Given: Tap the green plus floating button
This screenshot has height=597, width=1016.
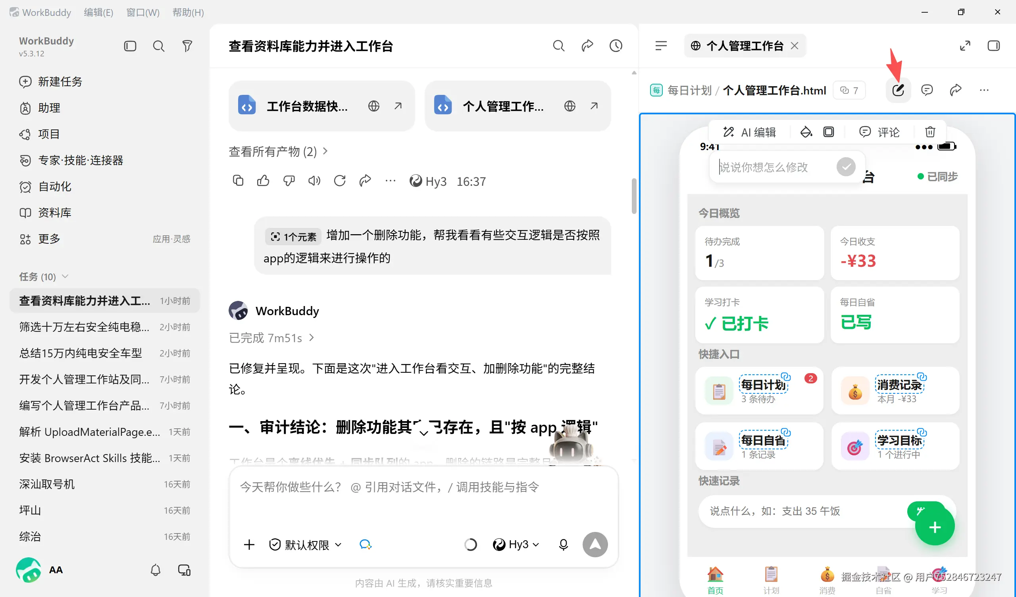Looking at the screenshot, I should coord(935,526).
